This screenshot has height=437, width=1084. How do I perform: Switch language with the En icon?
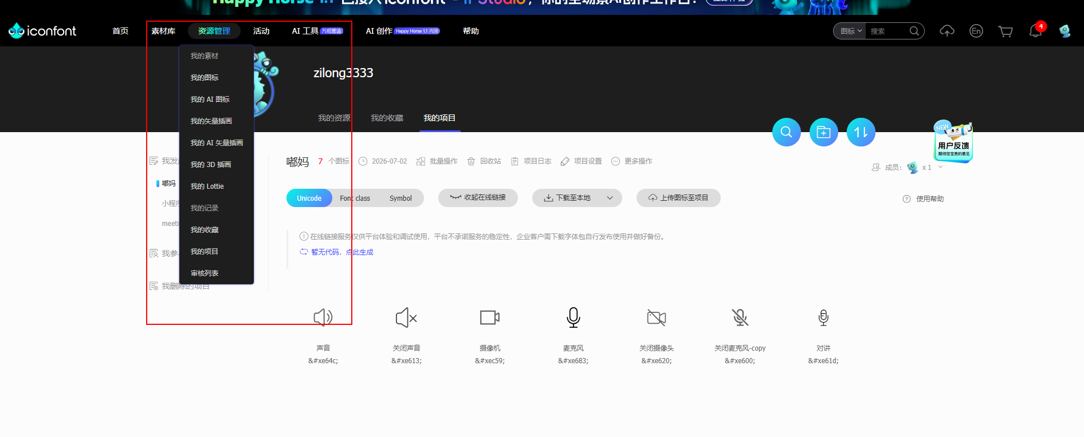coord(976,31)
